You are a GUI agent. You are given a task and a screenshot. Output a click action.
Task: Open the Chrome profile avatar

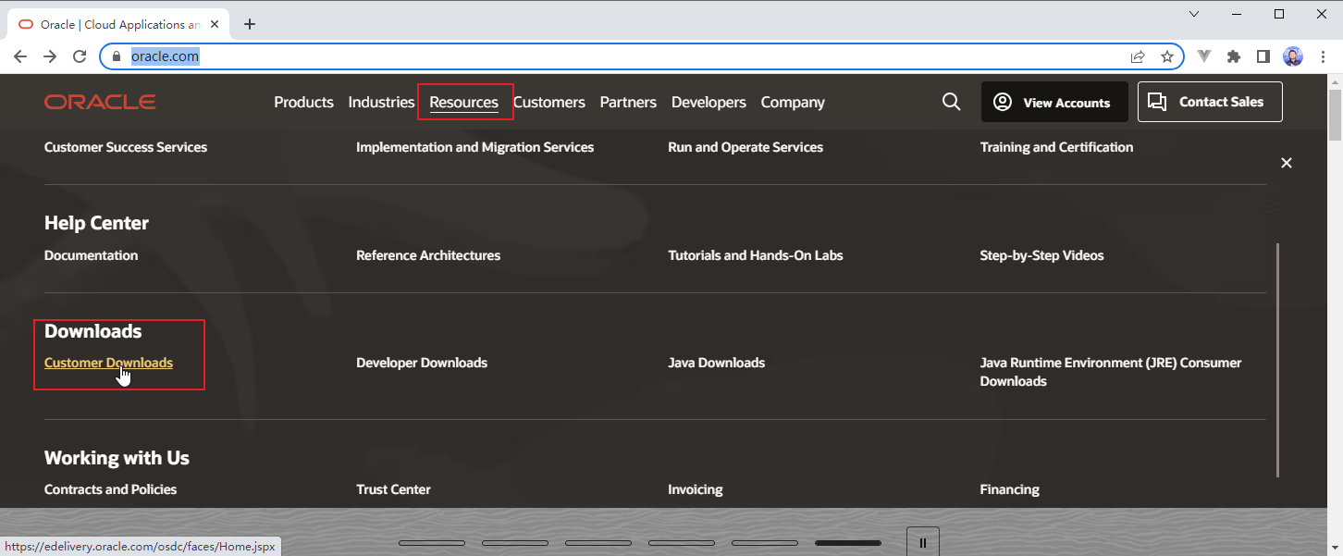[x=1292, y=56]
